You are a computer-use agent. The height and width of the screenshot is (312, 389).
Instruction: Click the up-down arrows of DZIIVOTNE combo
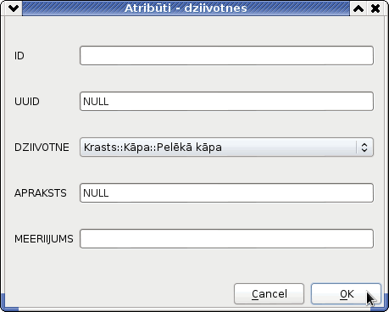coord(364,148)
